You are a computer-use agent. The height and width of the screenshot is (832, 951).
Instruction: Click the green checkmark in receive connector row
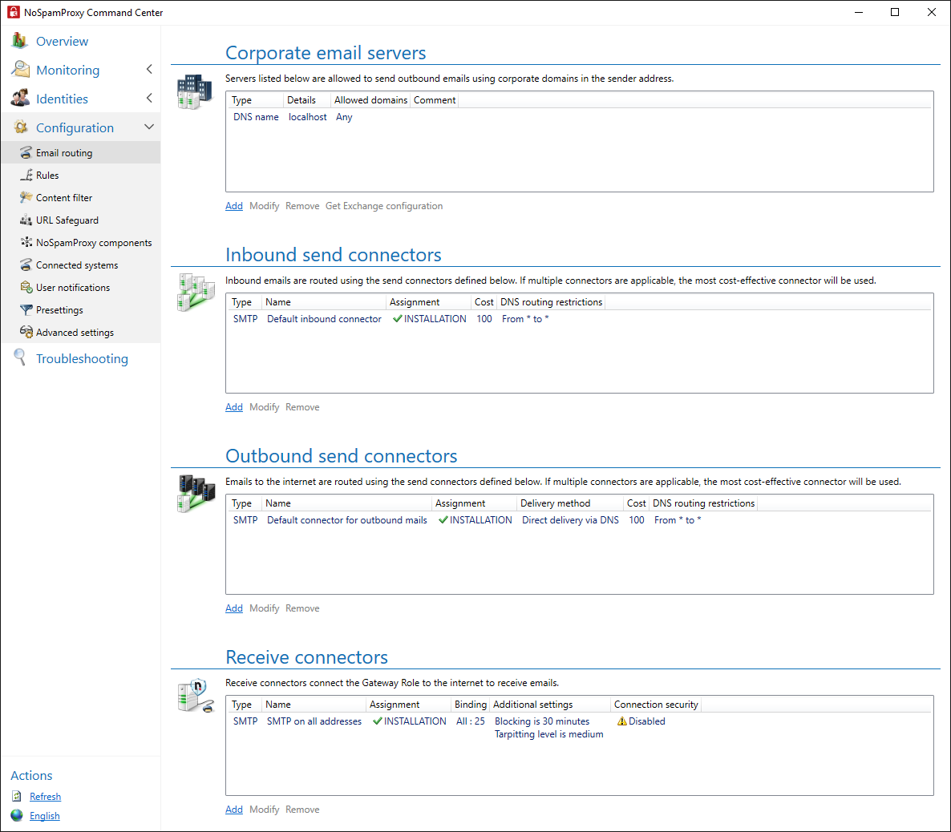(377, 721)
